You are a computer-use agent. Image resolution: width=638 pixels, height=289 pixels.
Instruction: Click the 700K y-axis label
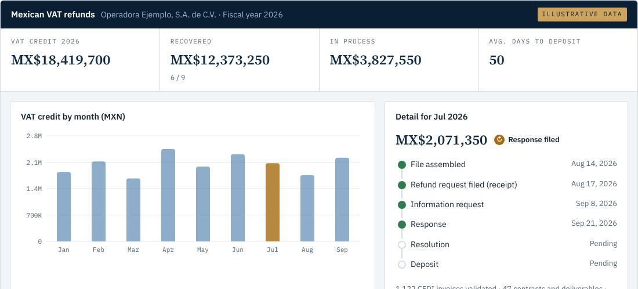pos(34,215)
